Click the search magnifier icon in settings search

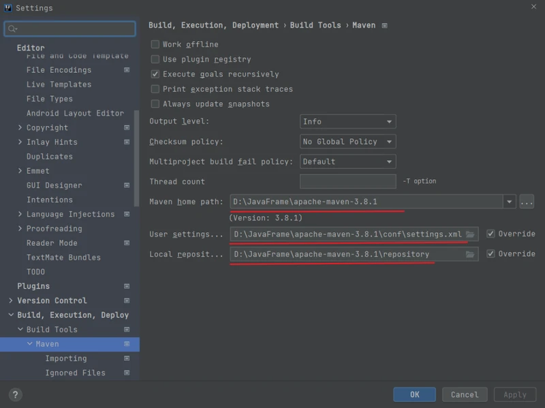click(x=12, y=29)
